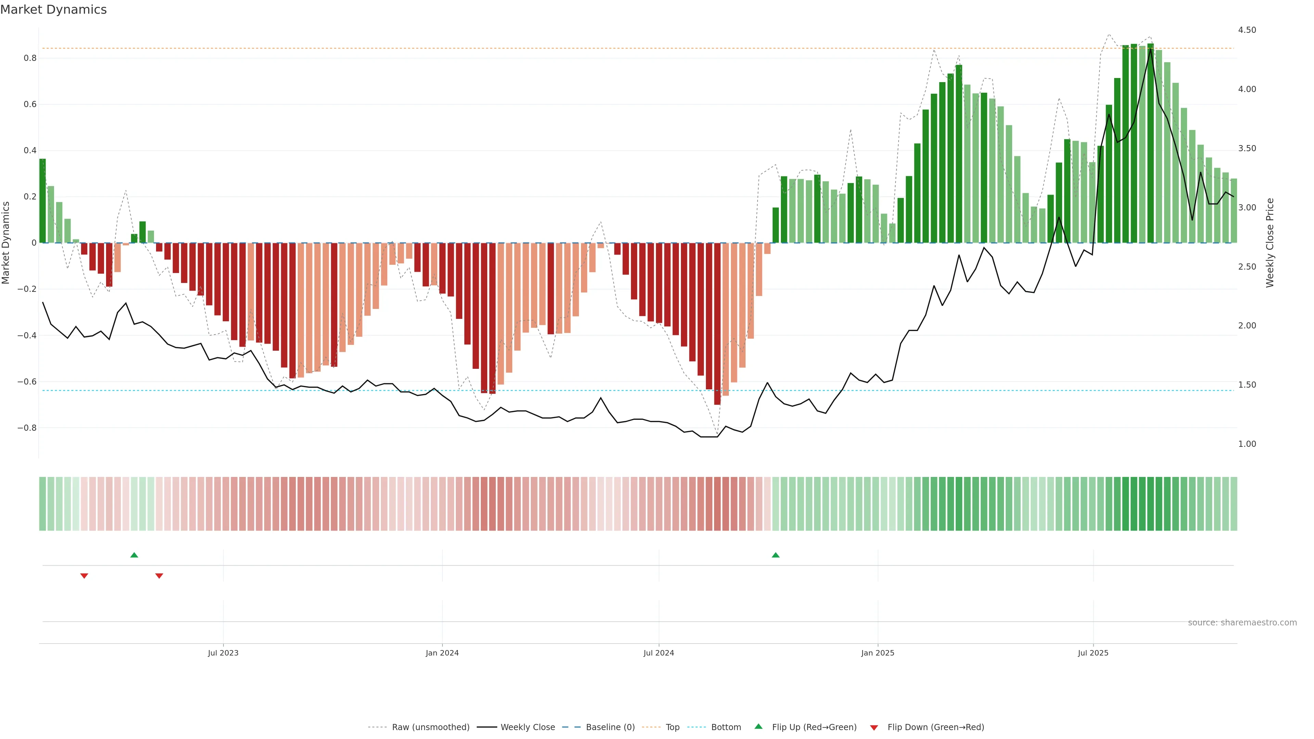This screenshot has height=739, width=1314.
Task: Click the Flip Up green triangle legend icon
Action: (x=758, y=726)
